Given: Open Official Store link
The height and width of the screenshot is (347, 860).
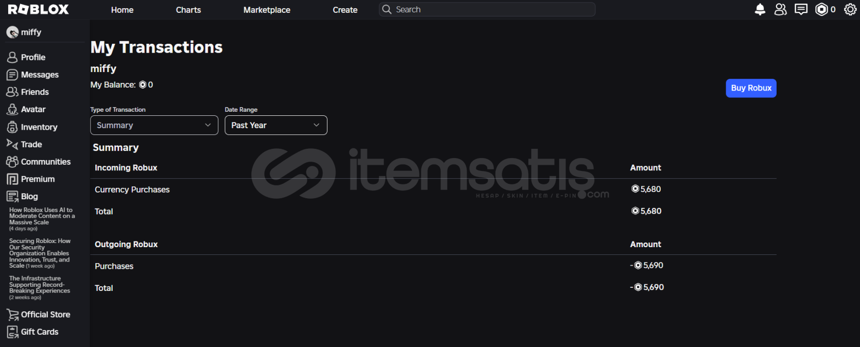Looking at the screenshot, I should point(45,315).
